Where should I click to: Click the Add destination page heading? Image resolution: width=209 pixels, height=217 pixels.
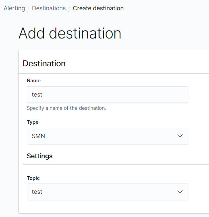[x=70, y=33]
